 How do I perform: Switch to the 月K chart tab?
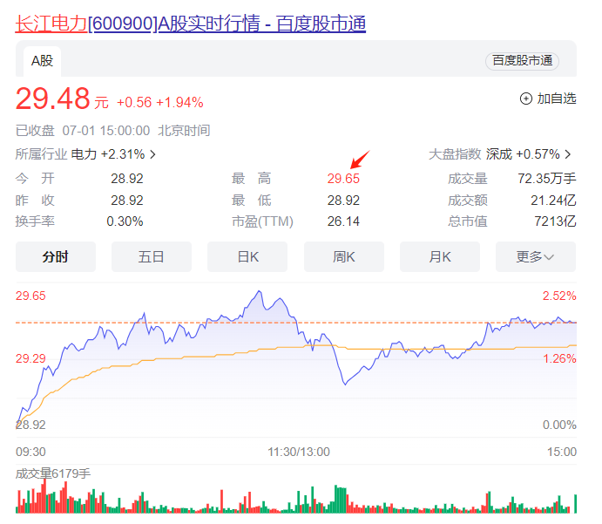pyautogui.click(x=440, y=256)
